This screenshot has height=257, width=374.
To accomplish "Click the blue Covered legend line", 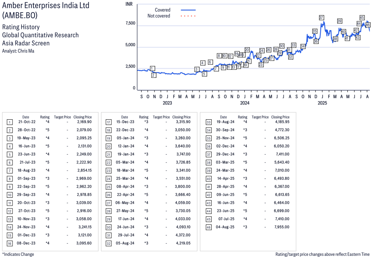I will click(x=188, y=10).
